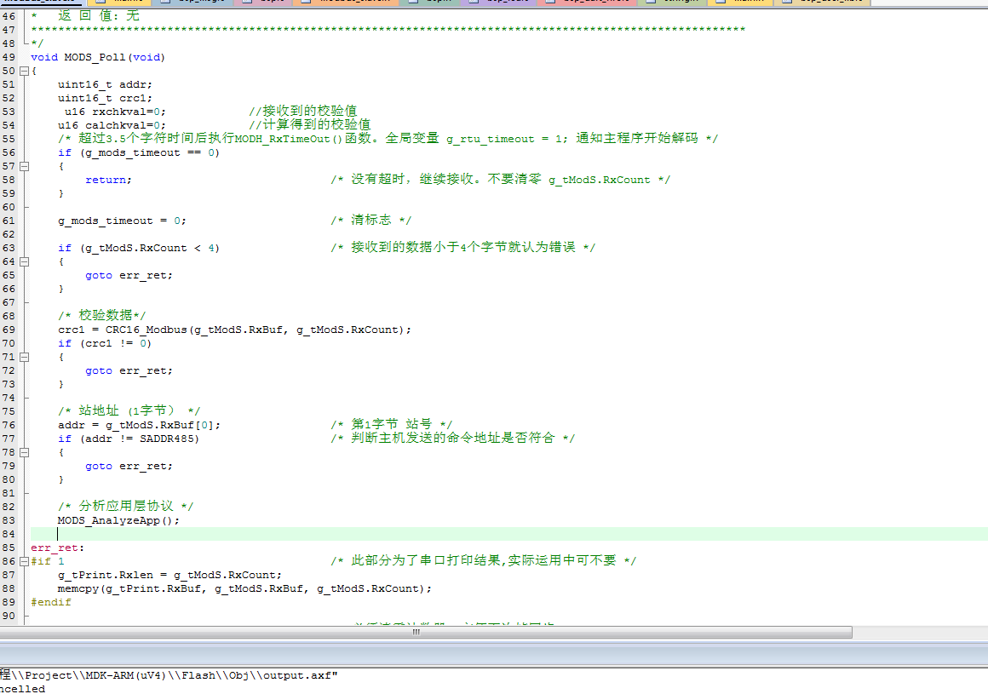988x694 pixels.
Task: Click 'if (g_mods_timeout == 0)' condition
Action: point(139,152)
